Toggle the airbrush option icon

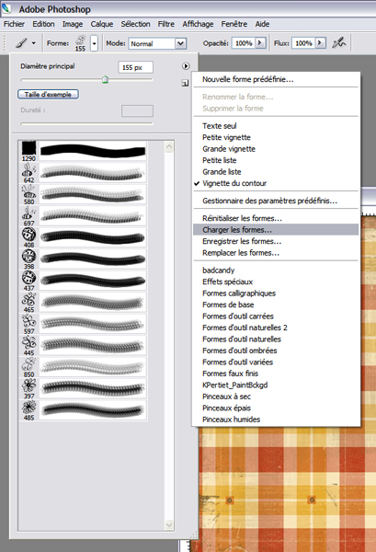(339, 43)
